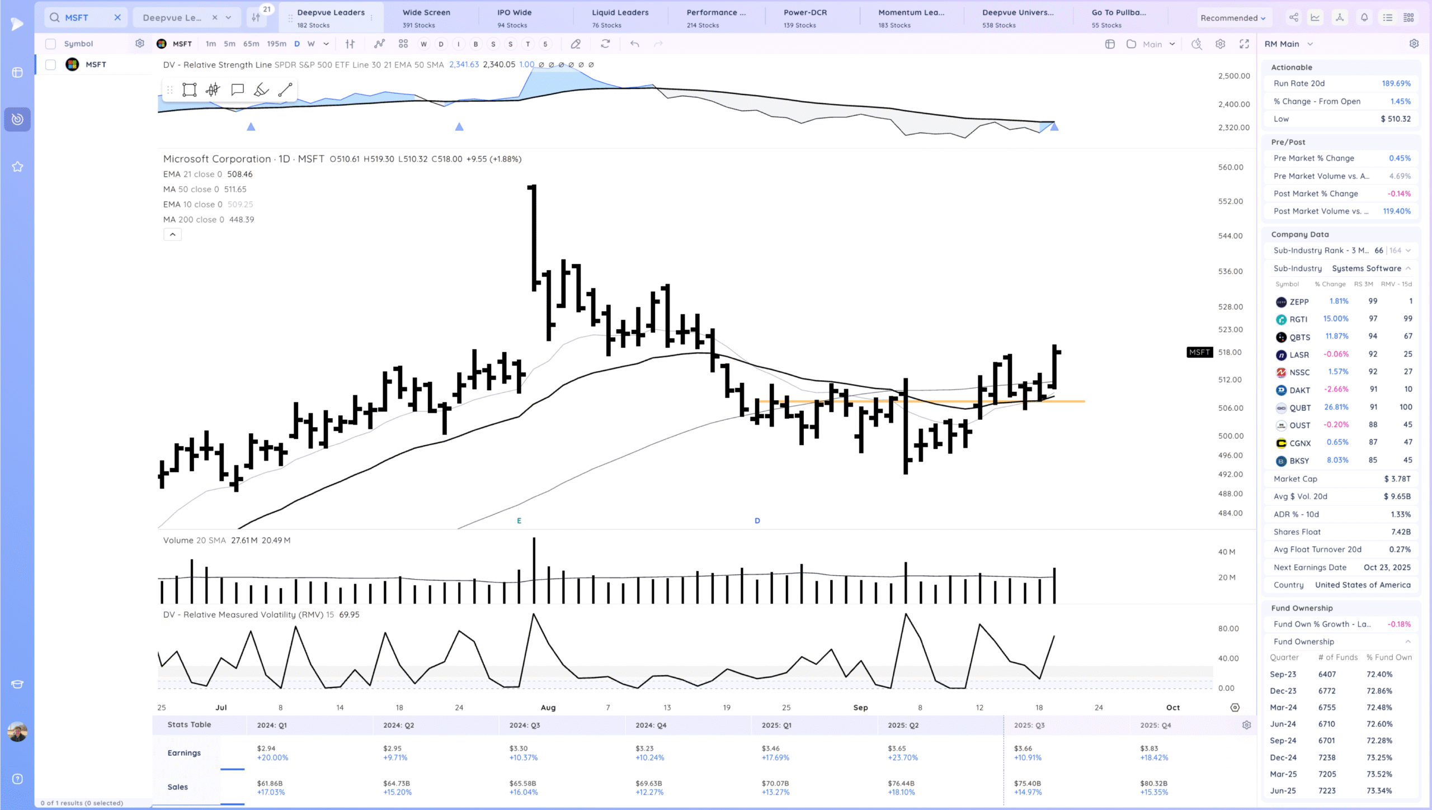Toggle the W round indicator button
1432x810 pixels.
[x=423, y=44]
